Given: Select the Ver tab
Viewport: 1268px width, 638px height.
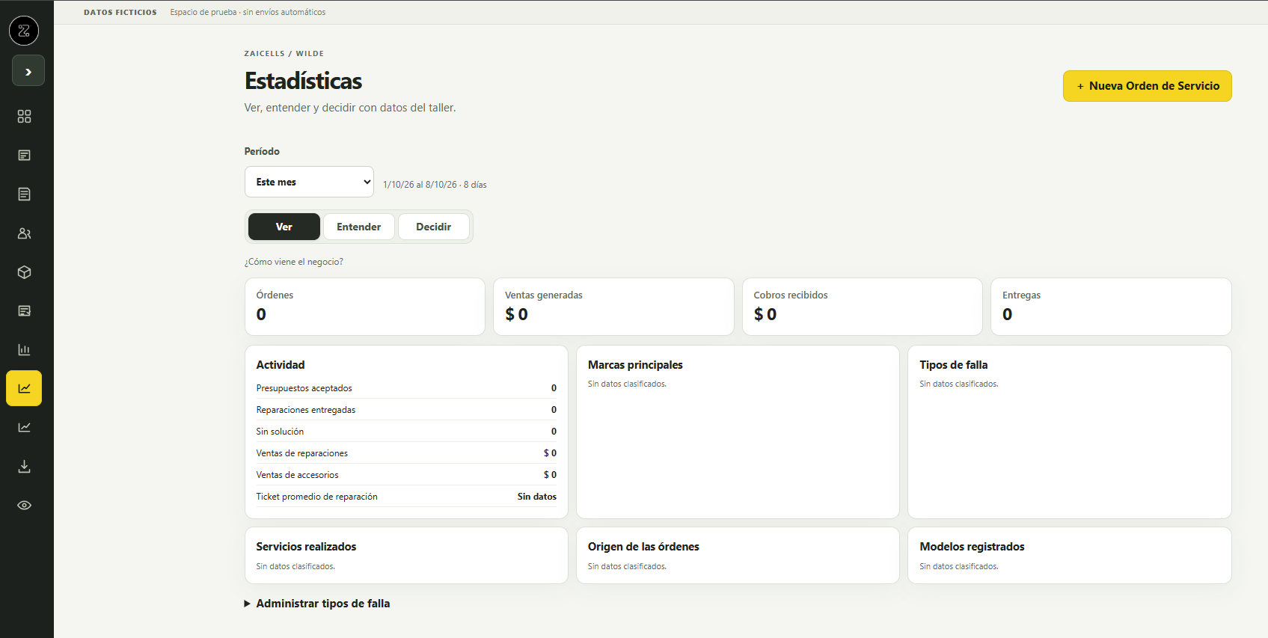Looking at the screenshot, I should [284, 227].
